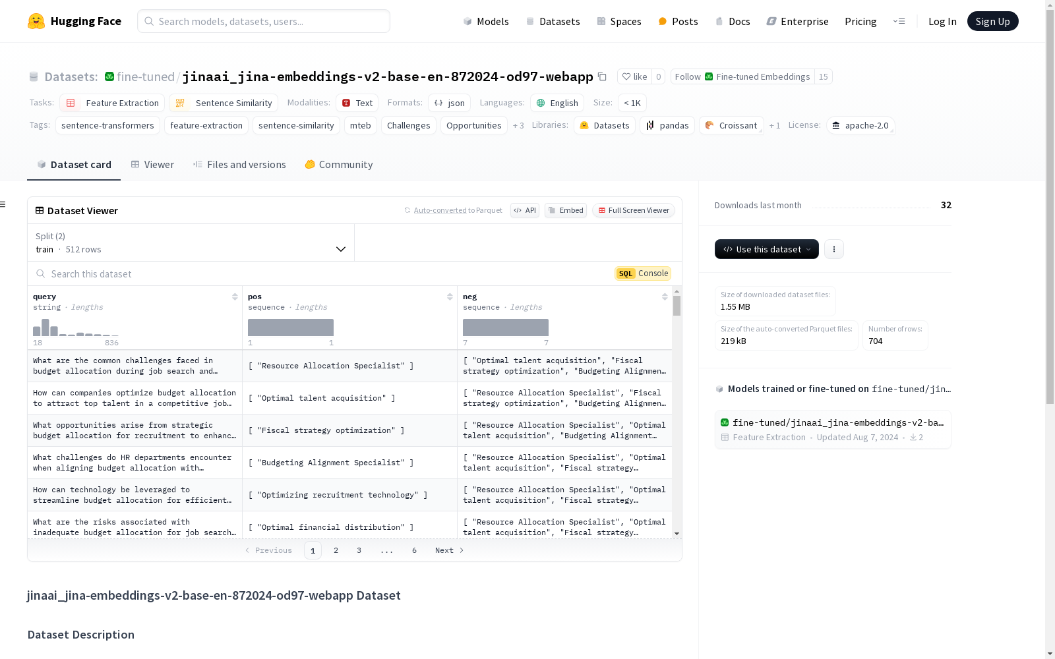
Task: Toggle the sidebar table of contents icon
Action: 3,204
